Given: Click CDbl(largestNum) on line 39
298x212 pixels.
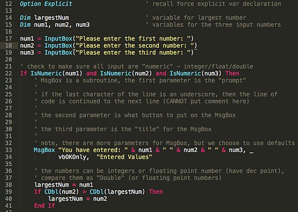Looking at the screenshot, I should (x=117, y=192).
